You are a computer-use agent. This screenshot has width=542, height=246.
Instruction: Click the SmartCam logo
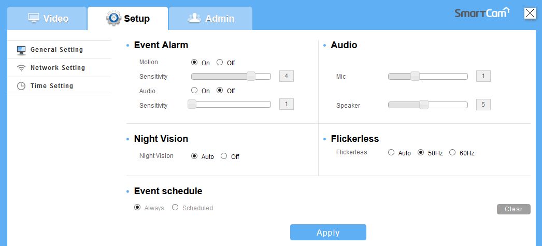482,13
